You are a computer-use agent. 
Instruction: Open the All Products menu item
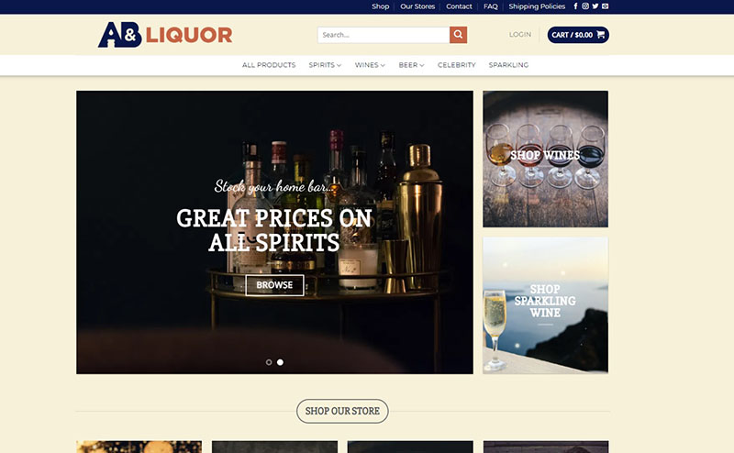coord(269,65)
